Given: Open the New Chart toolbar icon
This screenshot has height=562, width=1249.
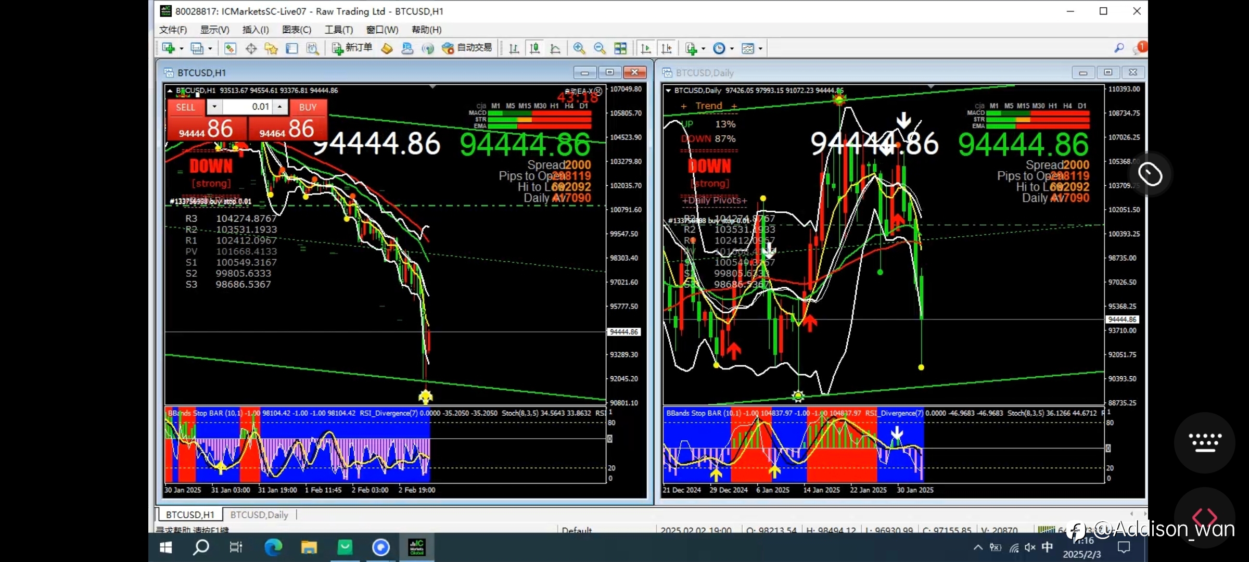Looking at the screenshot, I should coord(168,48).
